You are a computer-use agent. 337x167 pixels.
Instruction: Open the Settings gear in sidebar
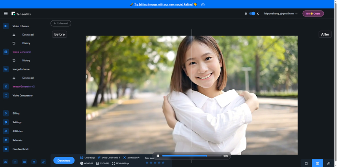6,122
